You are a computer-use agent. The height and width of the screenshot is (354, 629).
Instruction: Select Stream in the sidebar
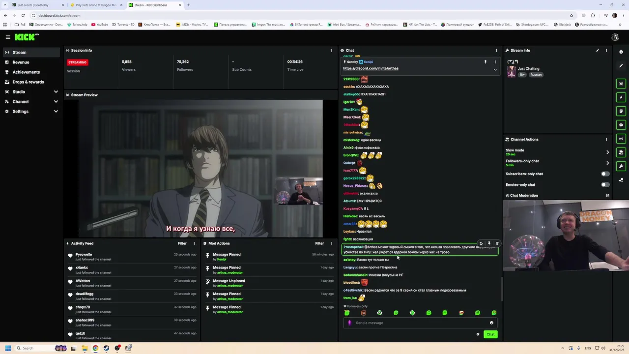click(30, 53)
